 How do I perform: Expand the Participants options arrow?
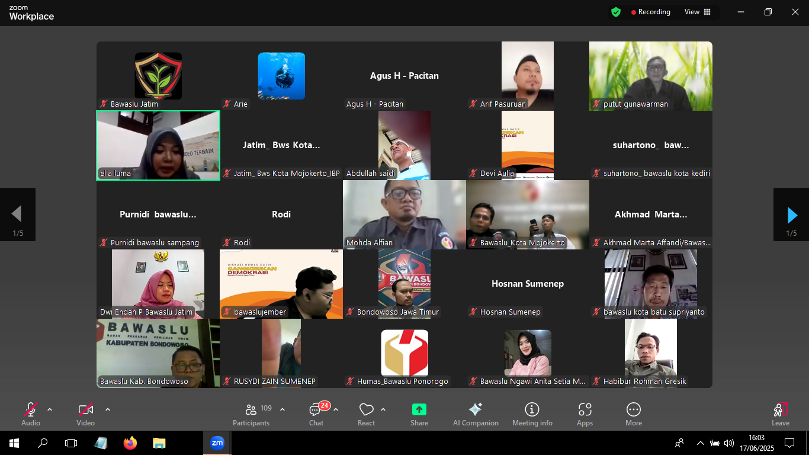coord(282,409)
